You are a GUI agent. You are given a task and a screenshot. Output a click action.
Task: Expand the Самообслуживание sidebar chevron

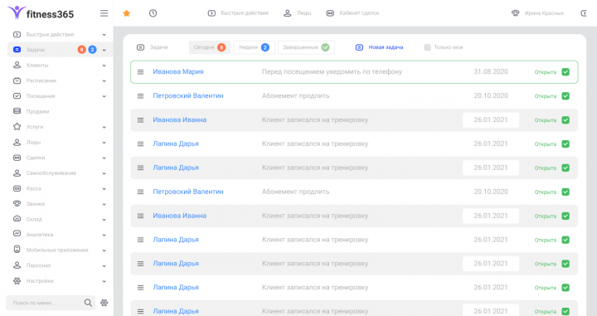tap(104, 173)
